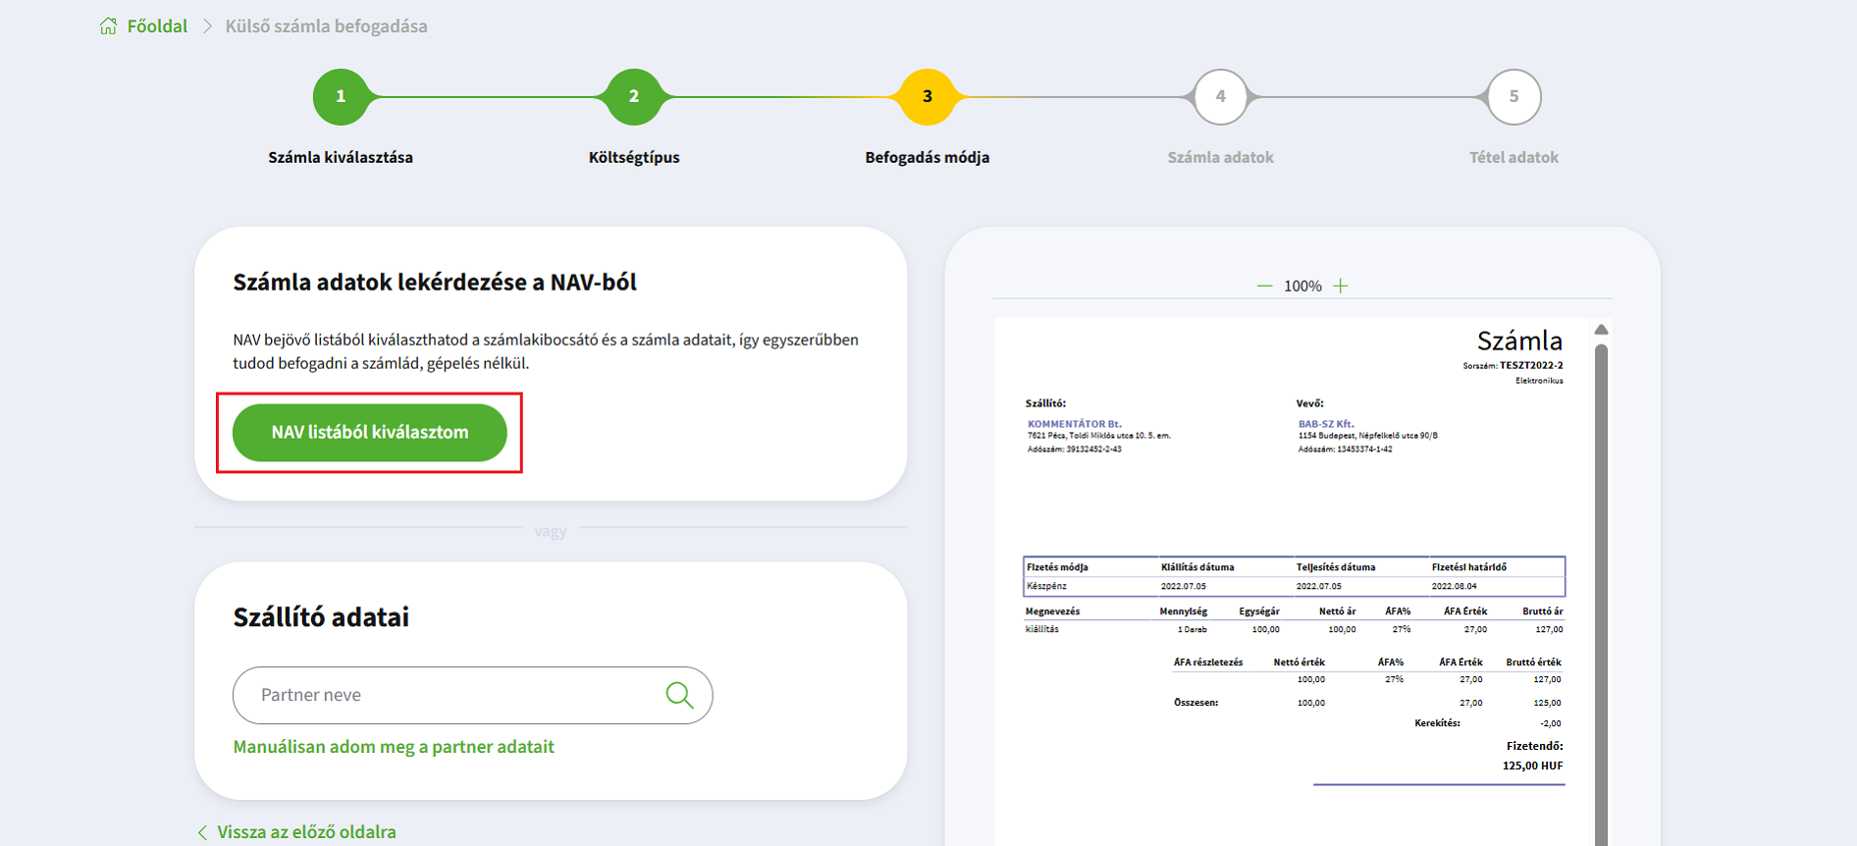Click the Számla title in invoice preview
1857x846 pixels.
[1519, 341]
